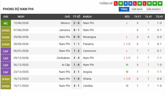The width and height of the screenshot is (165, 96).
Task: Click the first green W form badge
Action: pos(120,3)
